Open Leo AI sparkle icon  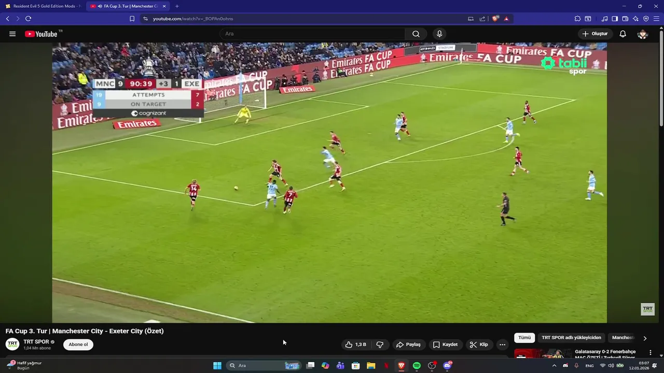click(635, 19)
